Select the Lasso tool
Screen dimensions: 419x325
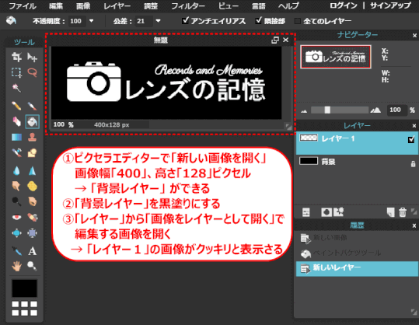(x=33, y=72)
